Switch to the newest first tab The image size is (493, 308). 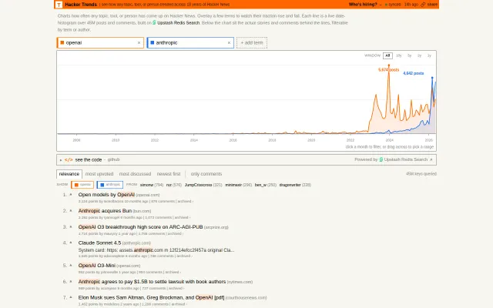[169, 174]
